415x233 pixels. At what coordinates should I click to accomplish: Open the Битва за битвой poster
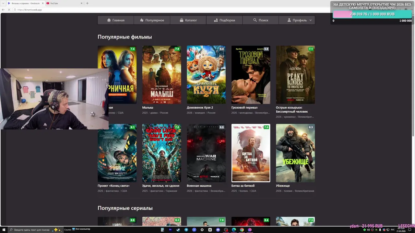[x=251, y=153]
